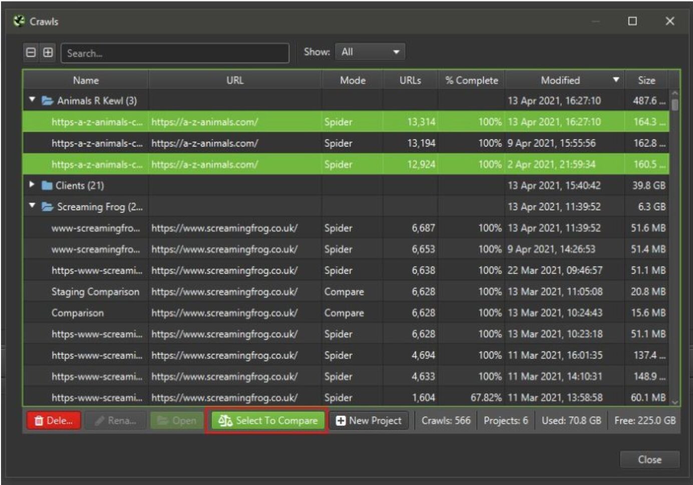This screenshot has width=693, height=485.
Task: Click the collapse all icon
Action: tap(31, 52)
